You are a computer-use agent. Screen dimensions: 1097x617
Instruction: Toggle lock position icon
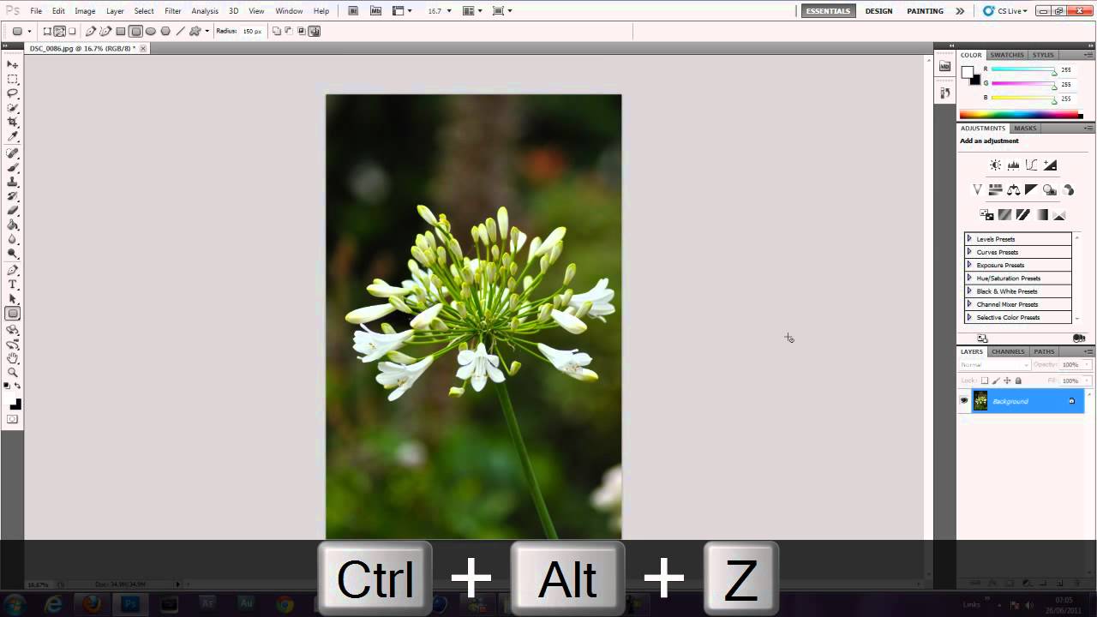tap(1007, 380)
